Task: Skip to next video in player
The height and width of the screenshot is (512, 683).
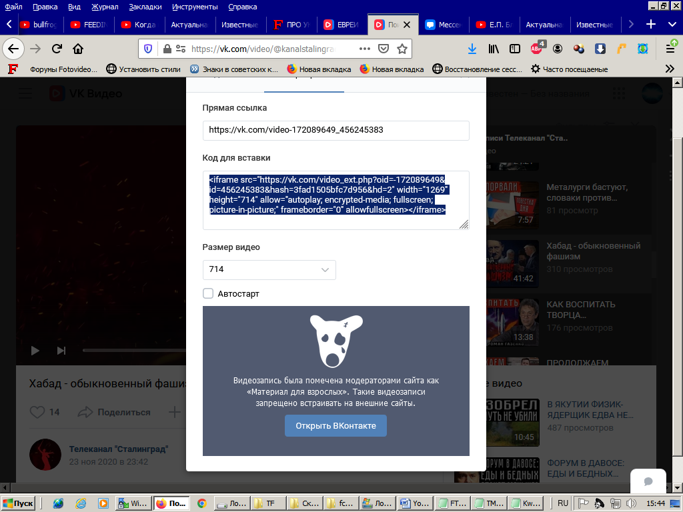Action: pyautogui.click(x=61, y=351)
